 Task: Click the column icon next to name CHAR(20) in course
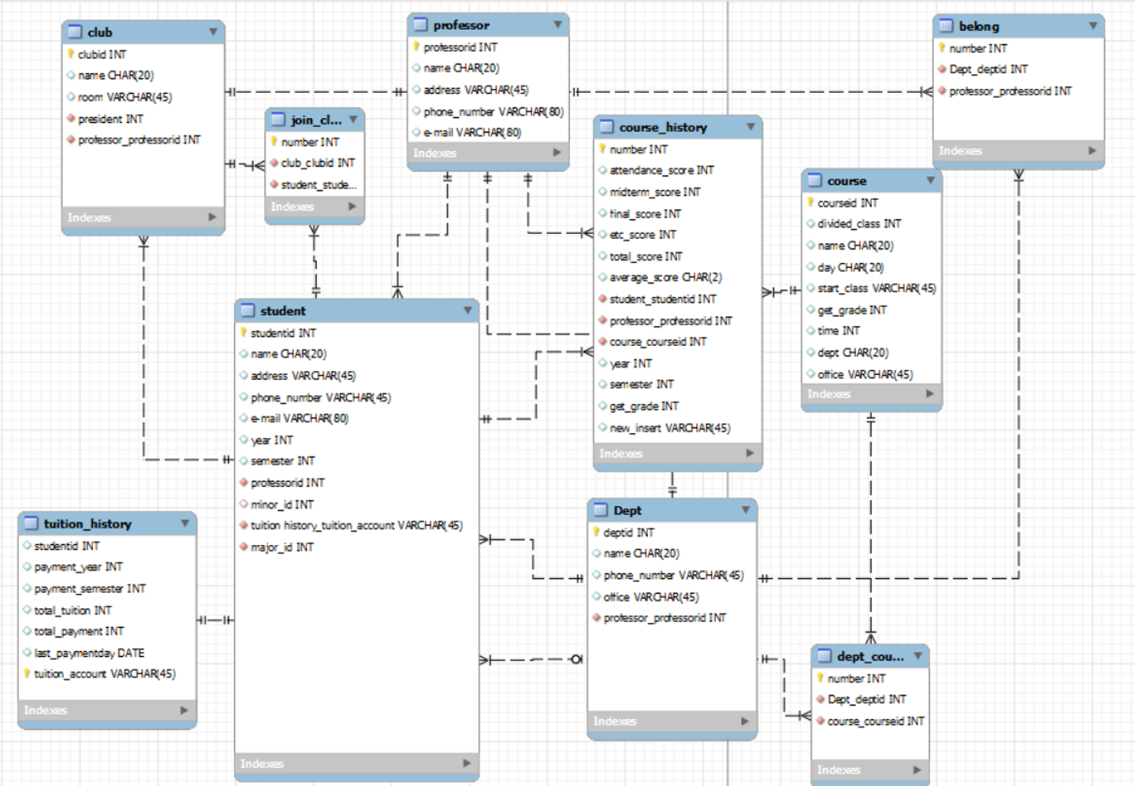812,245
